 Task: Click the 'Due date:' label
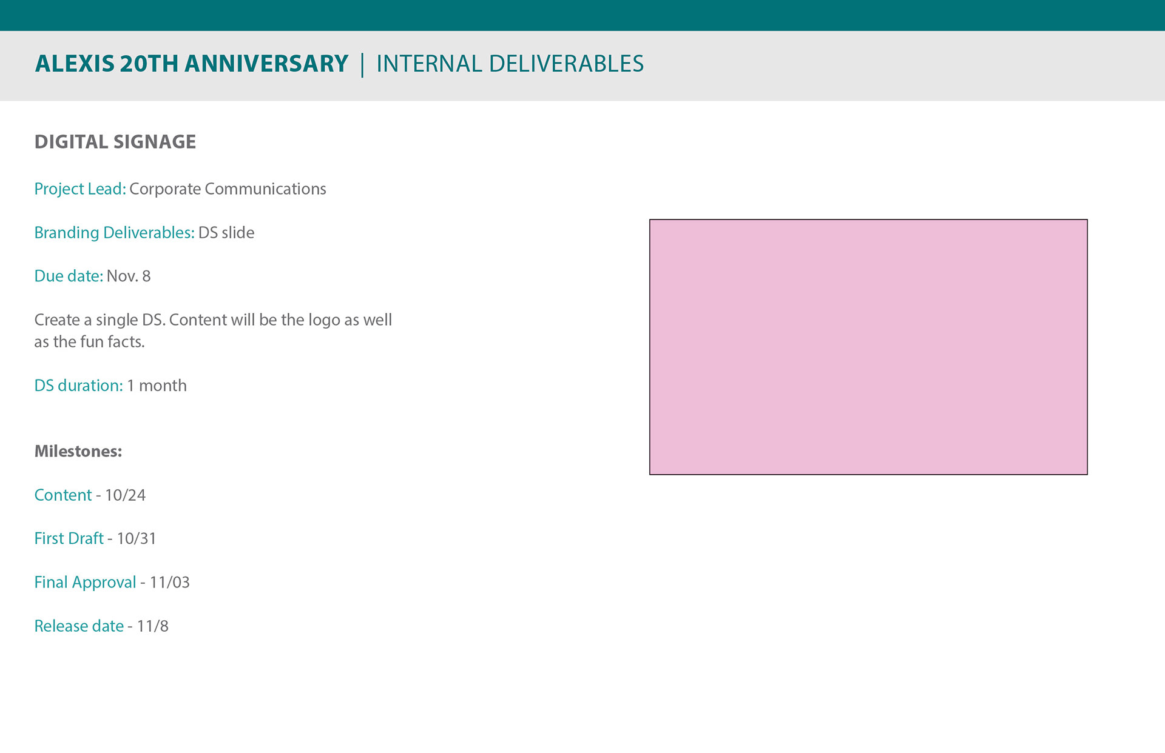click(69, 276)
